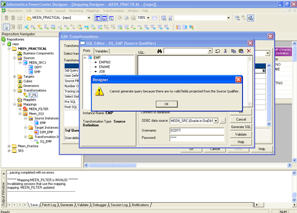Open the Debugger output tab
This screenshot has width=297, height=213.
[x=100, y=205]
